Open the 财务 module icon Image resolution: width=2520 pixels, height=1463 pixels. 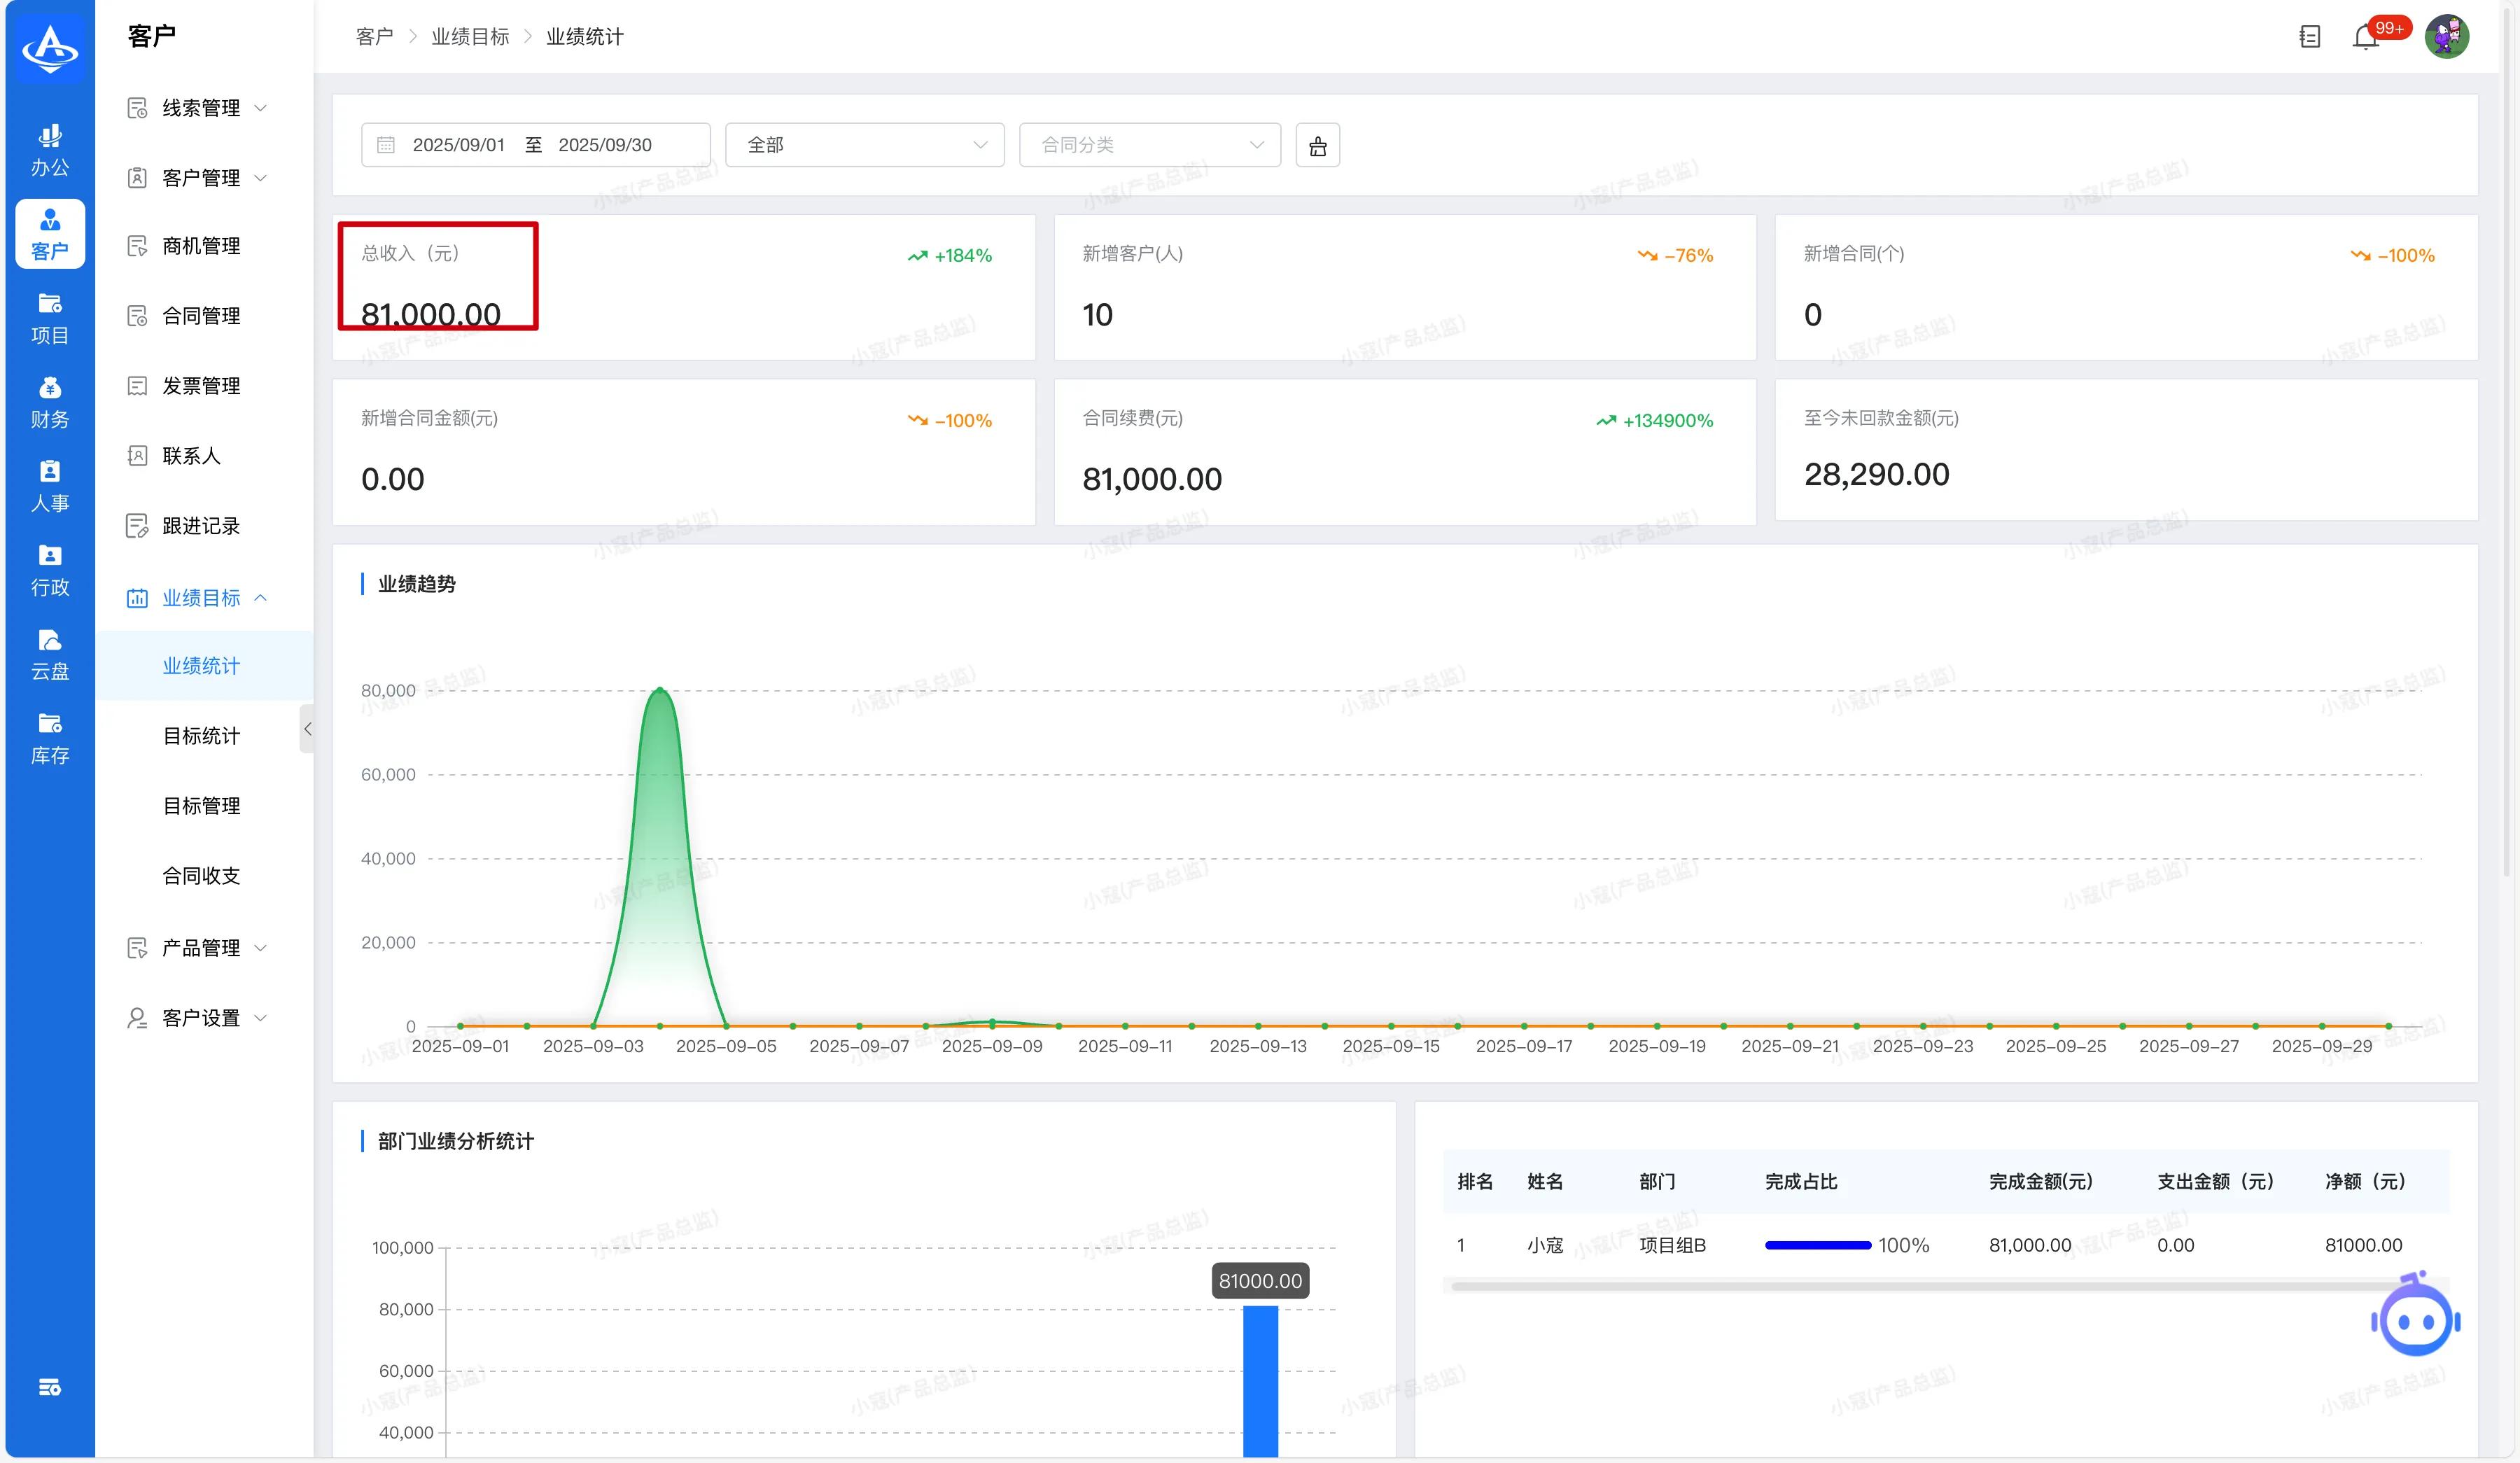[50, 402]
